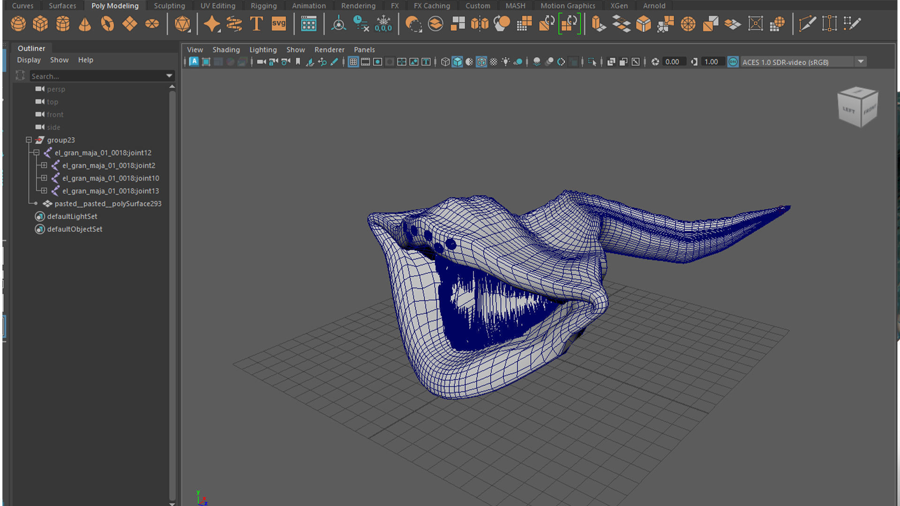This screenshot has height=506, width=900.
Task: Open the viewport Shading menu
Action: coord(226,50)
